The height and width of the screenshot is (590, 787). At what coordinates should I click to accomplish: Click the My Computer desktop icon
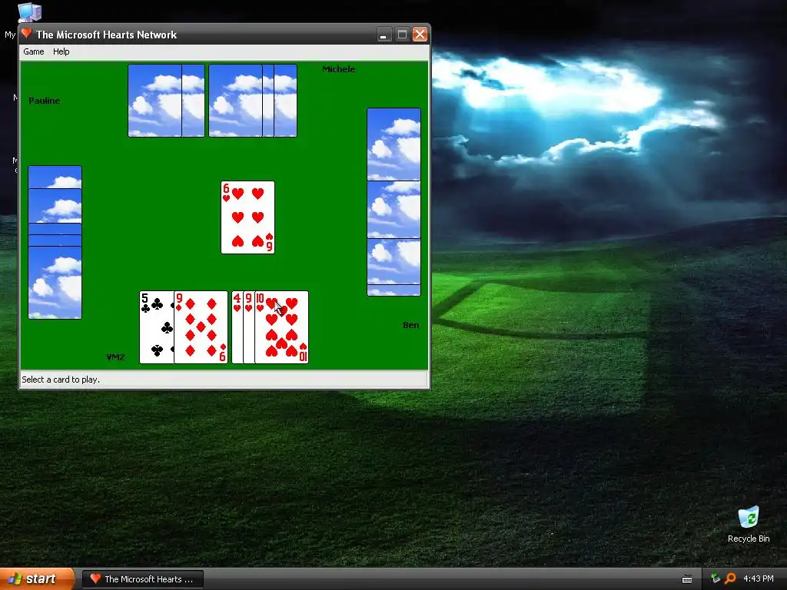click(x=28, y=13)
